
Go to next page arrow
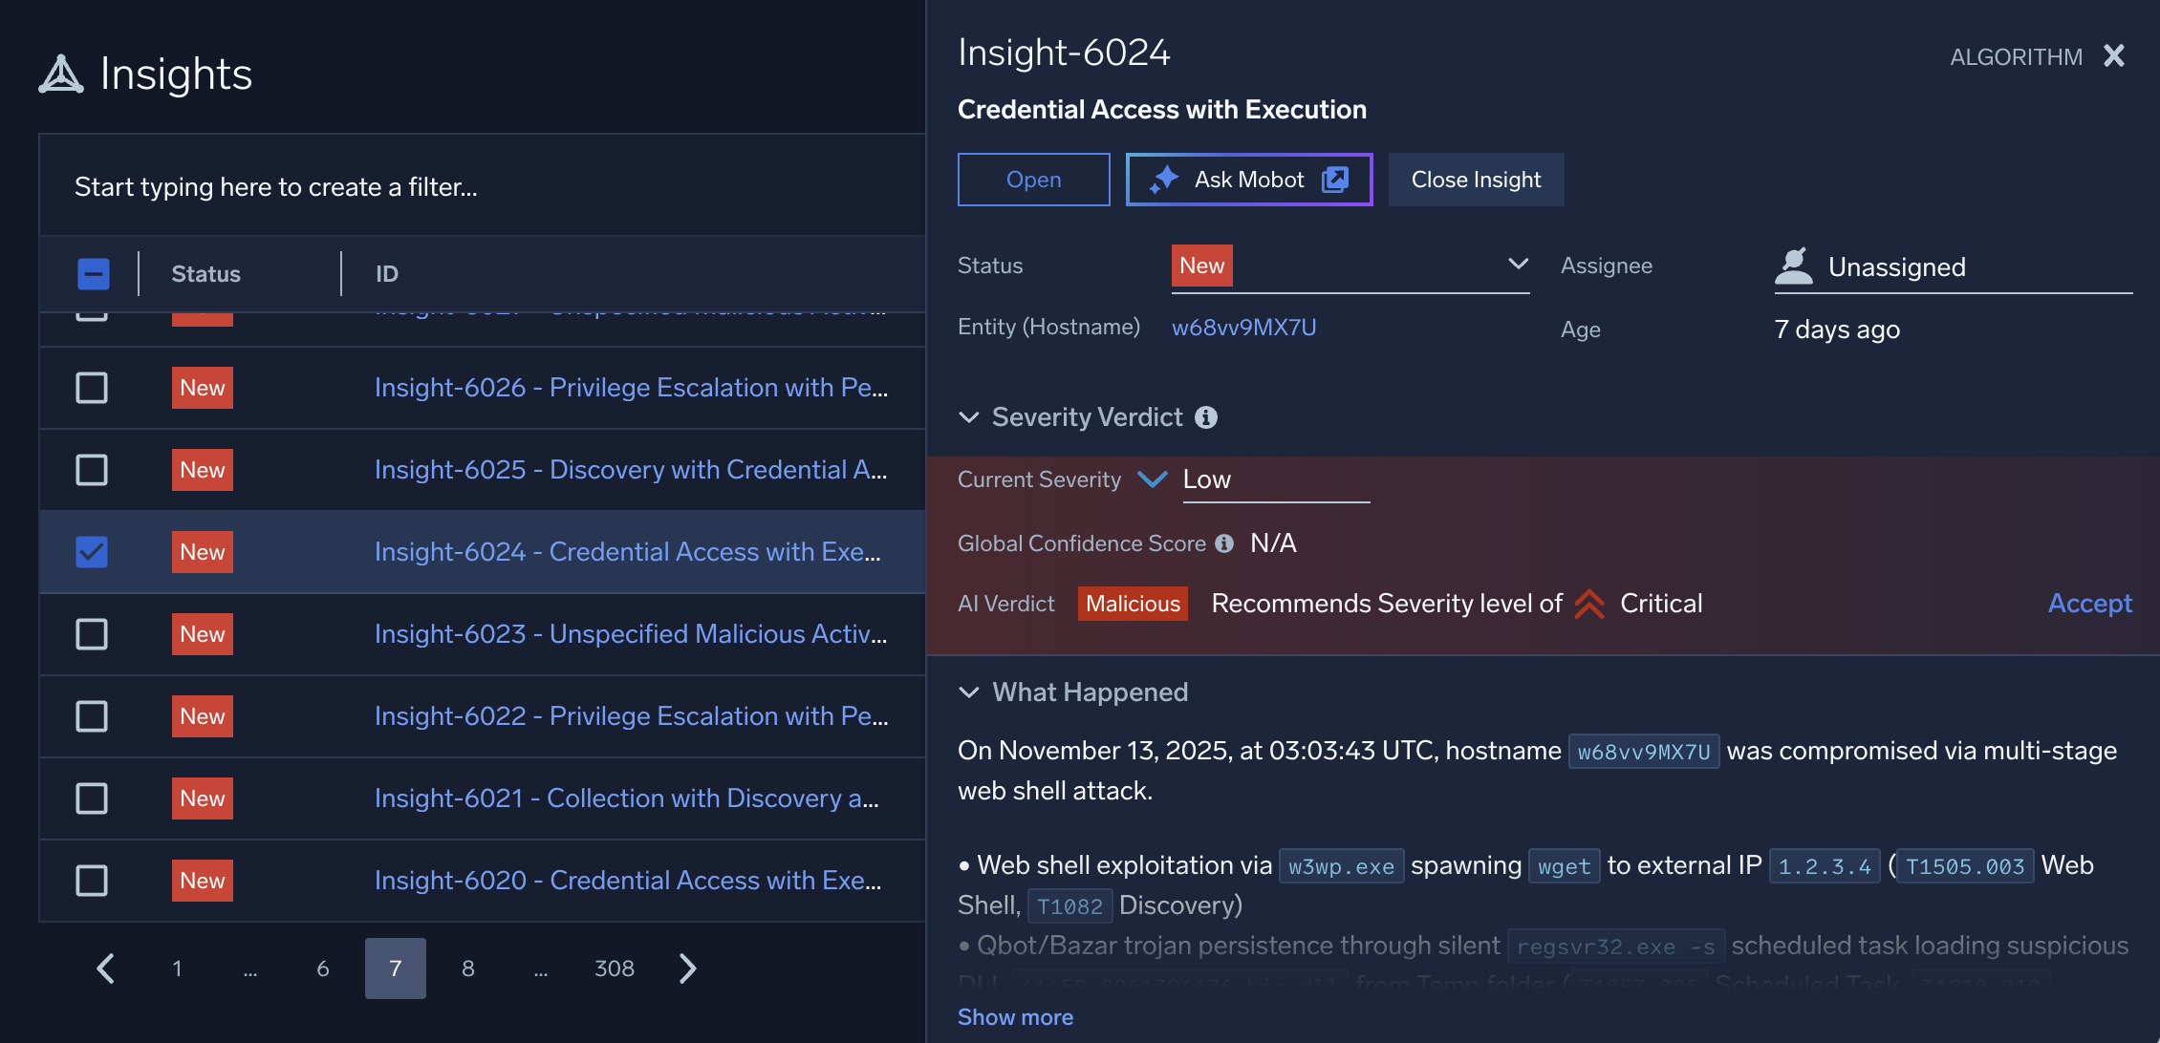tap(688, 968)
